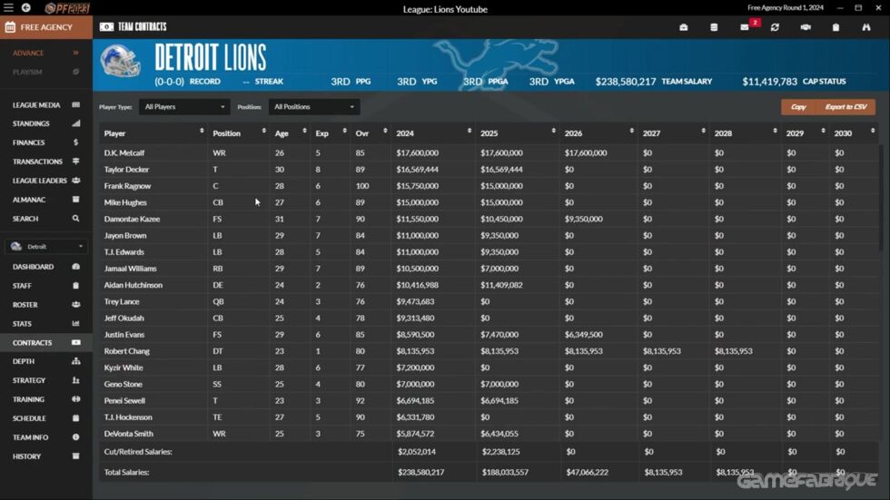Click the Dashboard gauge icon
This screenshot has height=500, width=890.
tap(76, 267)
